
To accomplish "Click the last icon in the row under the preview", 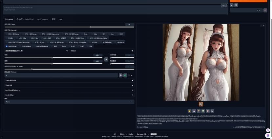I will [x=212, y=111].
